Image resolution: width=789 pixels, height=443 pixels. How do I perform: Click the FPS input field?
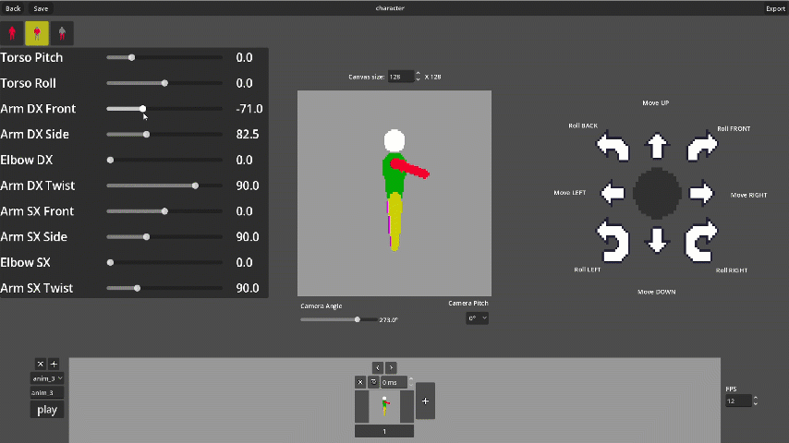click(x=738, y=401)
